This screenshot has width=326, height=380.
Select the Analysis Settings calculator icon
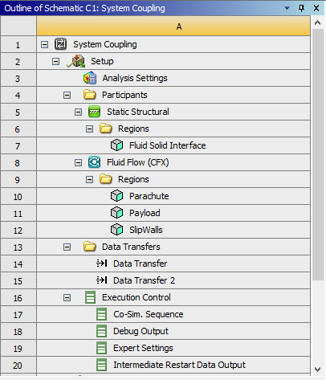click(90, 78)
